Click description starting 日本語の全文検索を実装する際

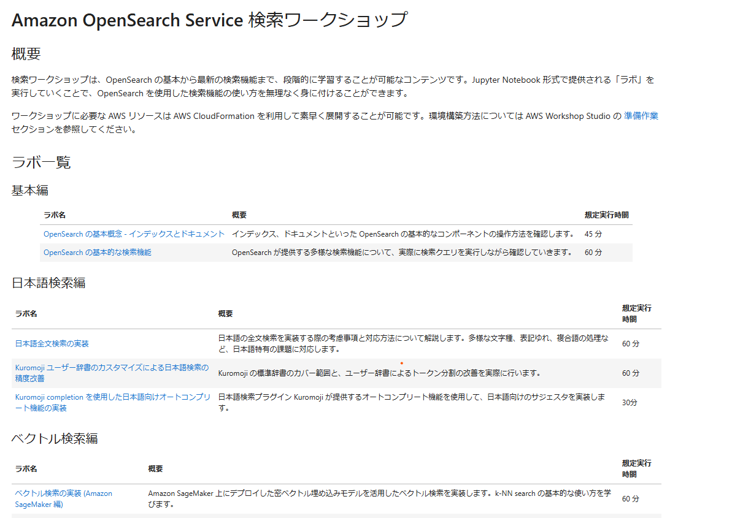coord(414,344)
